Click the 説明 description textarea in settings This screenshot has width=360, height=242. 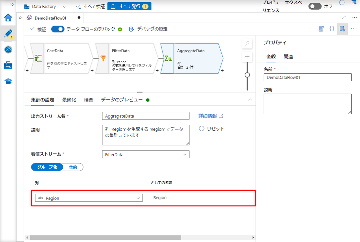[x=146, y=135]
